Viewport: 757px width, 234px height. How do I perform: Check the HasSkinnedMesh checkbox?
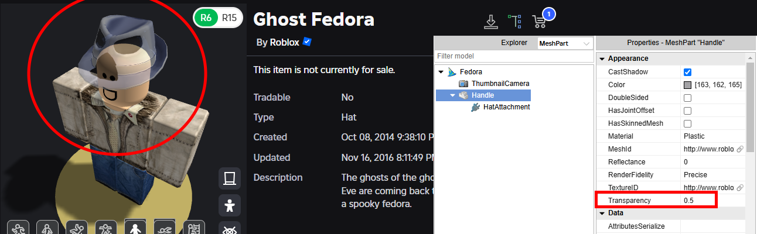(x=688, y=123)
